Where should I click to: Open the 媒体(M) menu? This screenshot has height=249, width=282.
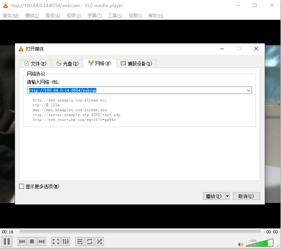tap(10, 16)
